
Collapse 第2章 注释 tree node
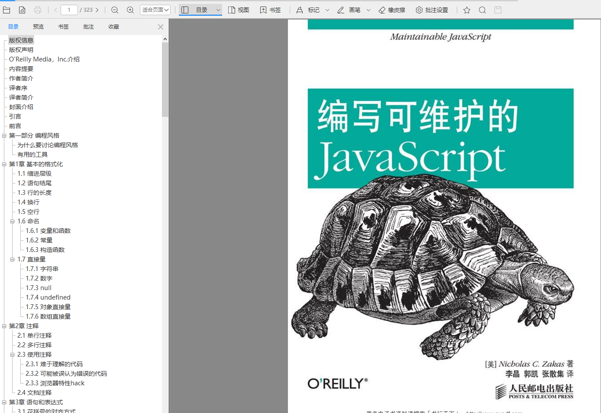[4, 326]
